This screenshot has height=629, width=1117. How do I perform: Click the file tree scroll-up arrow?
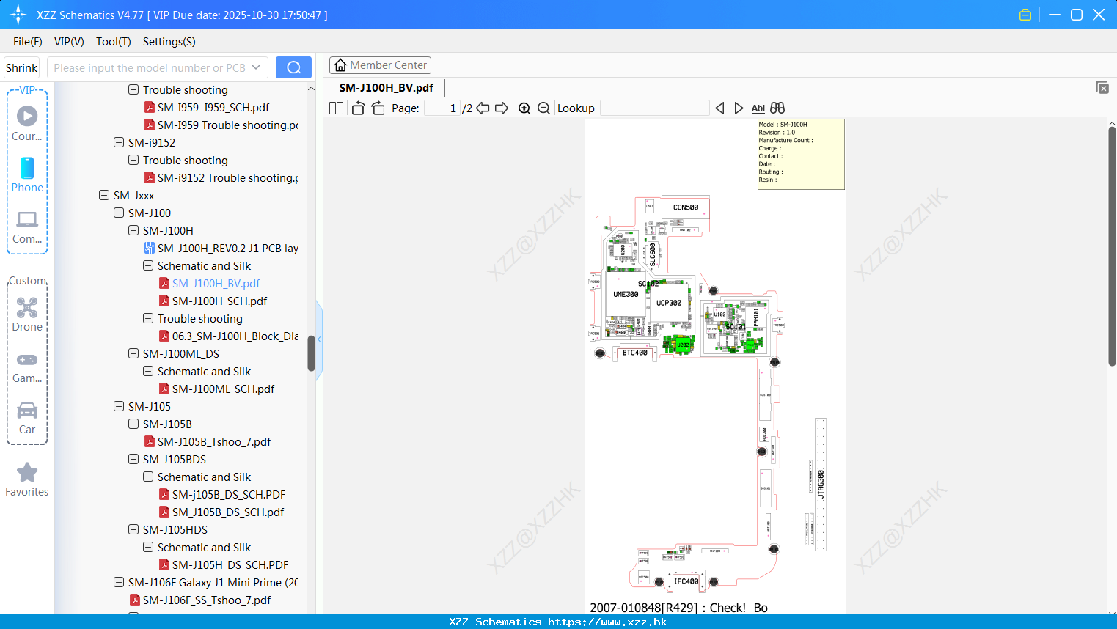pos(311,89)
